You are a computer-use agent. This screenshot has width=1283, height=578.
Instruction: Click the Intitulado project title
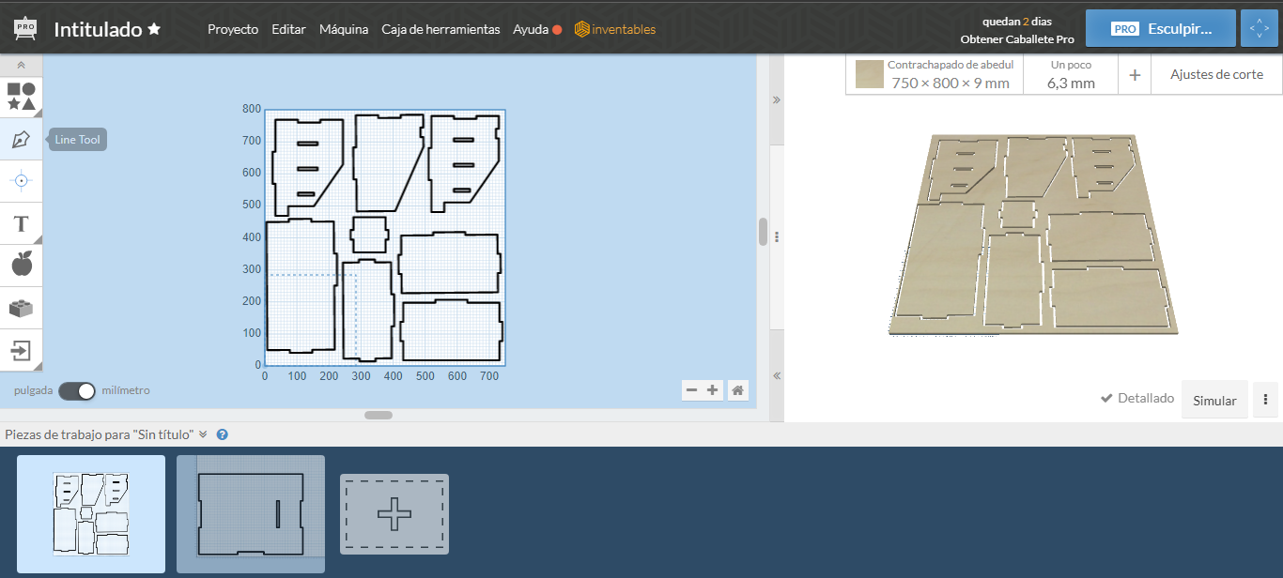click(x=98, y=29)
